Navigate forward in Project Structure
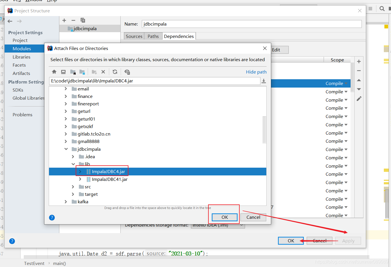 [x=19, y=21]
